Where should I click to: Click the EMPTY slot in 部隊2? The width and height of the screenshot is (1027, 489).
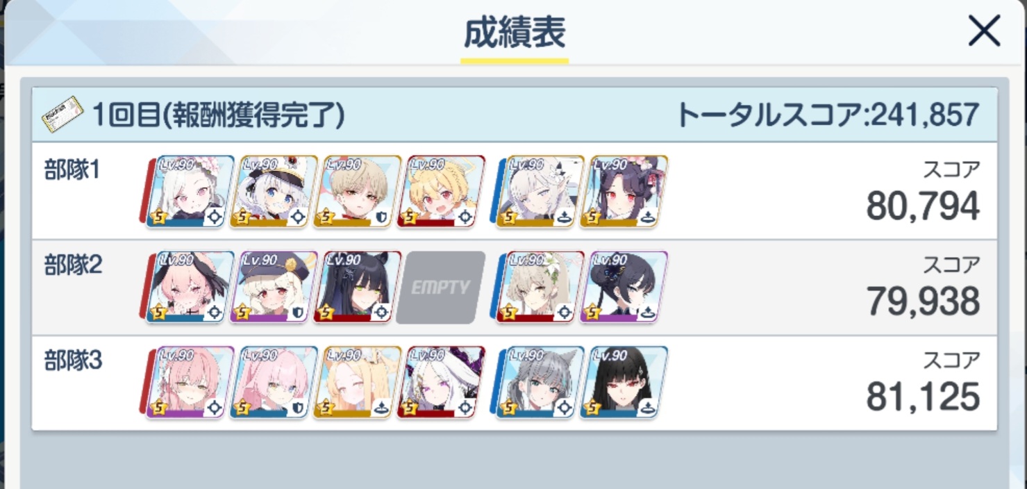441,287
